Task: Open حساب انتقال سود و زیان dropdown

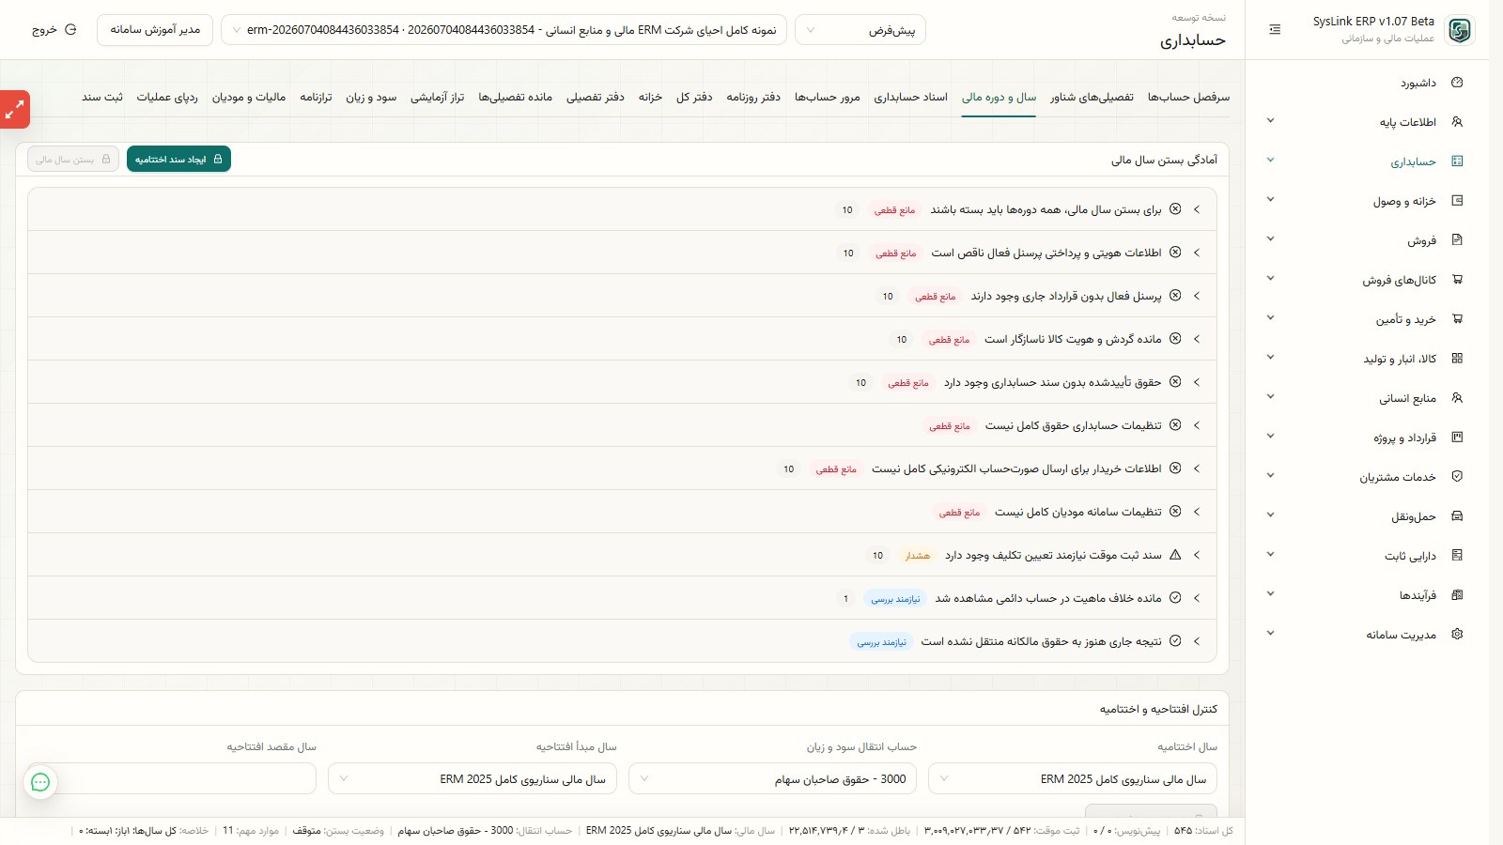Action: click(772, 779)
